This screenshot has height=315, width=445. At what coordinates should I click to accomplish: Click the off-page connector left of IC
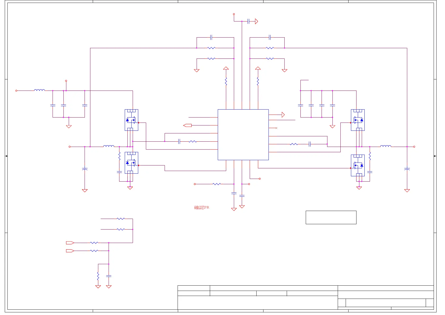tap(187, 125)
